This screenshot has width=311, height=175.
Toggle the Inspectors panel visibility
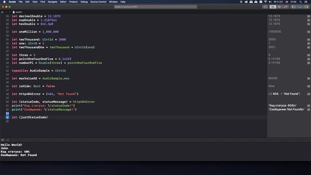tap(306, 7)
